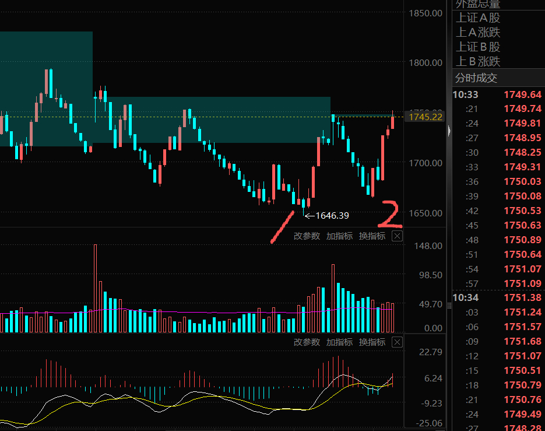Click 改参数 in the MACD panel

click(x=307, y=342)
